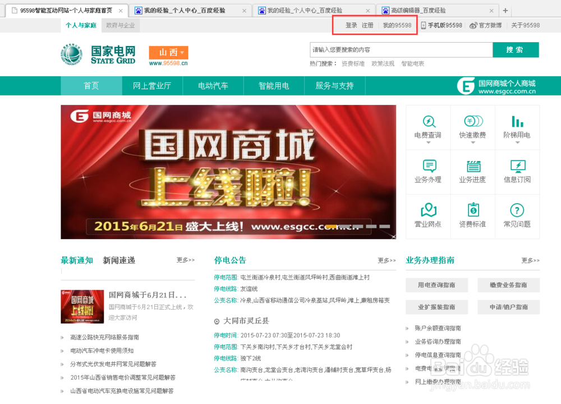The image size is (561, 404).
Task: Select the first orange banner slide indicator
Action: click(332, 227)
